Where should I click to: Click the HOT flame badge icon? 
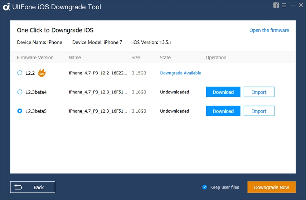[42, 73]
